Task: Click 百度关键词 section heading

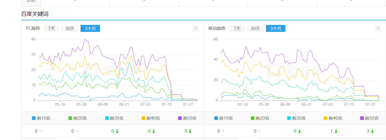Action: pyautogui.click(x=35, y=14)
